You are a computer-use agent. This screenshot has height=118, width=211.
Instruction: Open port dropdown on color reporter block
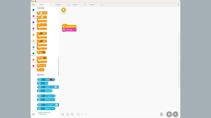(43, 84)
